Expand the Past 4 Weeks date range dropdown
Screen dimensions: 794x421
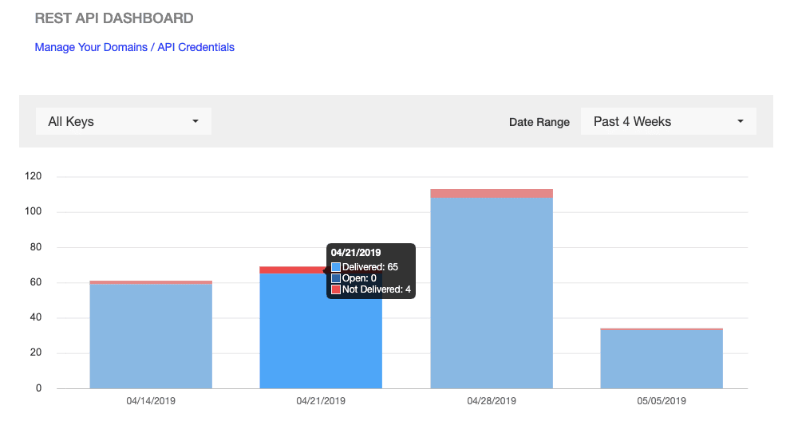668,122
